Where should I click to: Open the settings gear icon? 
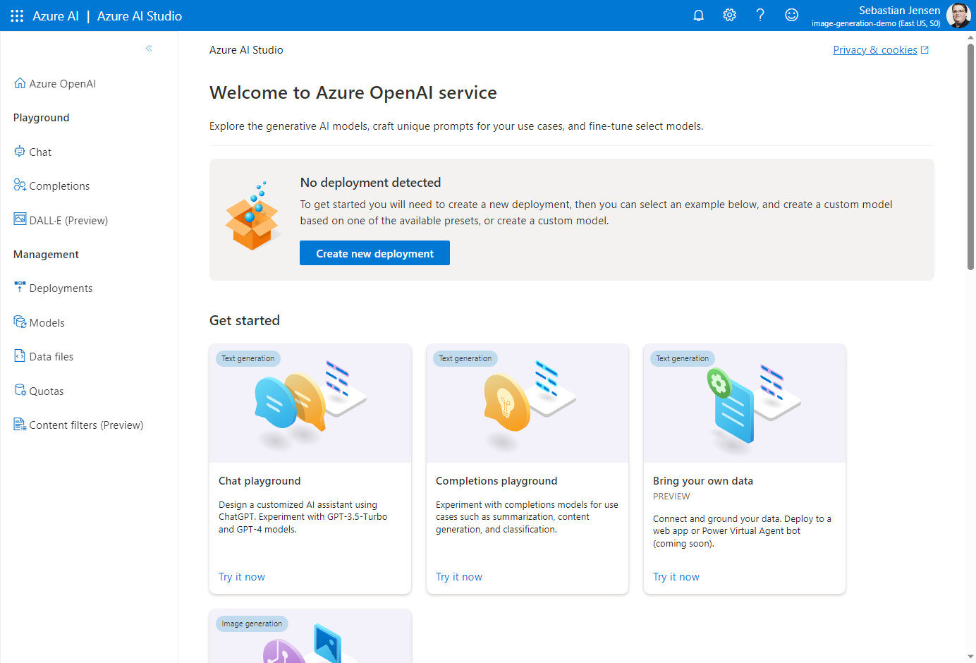pyautogui.click(x=729, y=16)
